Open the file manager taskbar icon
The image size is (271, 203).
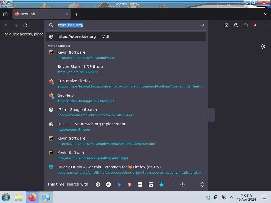(x=19, y=197)
